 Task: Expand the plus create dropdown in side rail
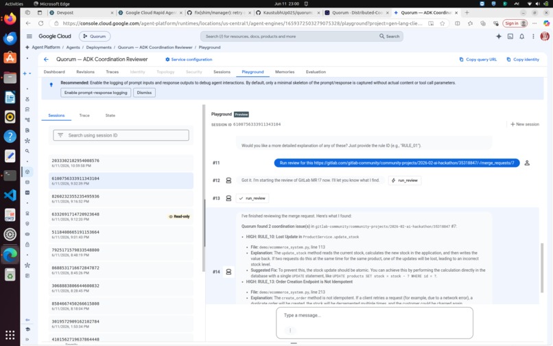pyautogui.click(x=27, y=73)
